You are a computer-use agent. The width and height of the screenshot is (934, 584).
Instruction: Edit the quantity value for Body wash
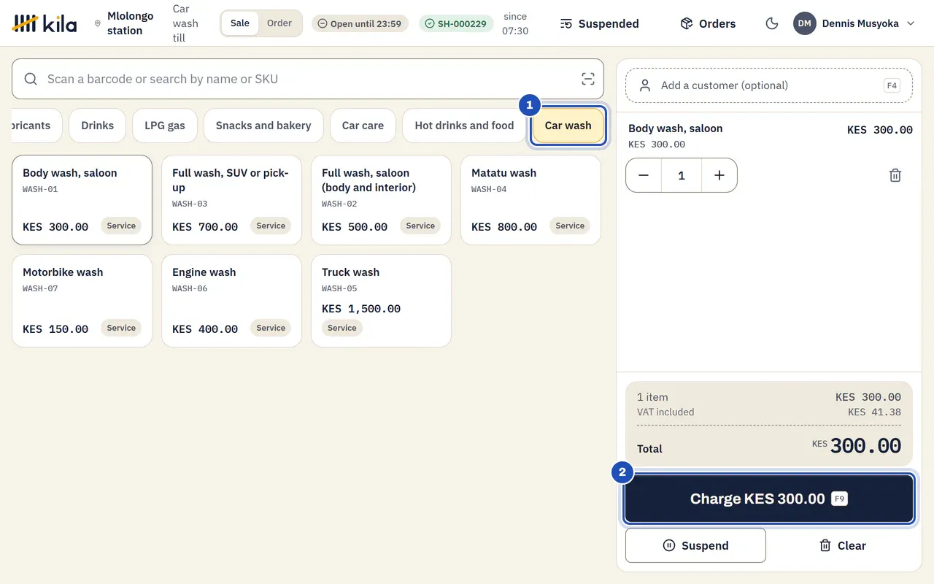[682, 175]
